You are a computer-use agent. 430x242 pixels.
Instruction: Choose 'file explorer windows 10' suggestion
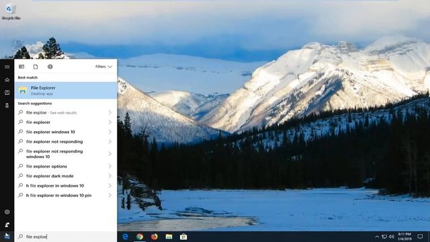click(x=66, y=132)
